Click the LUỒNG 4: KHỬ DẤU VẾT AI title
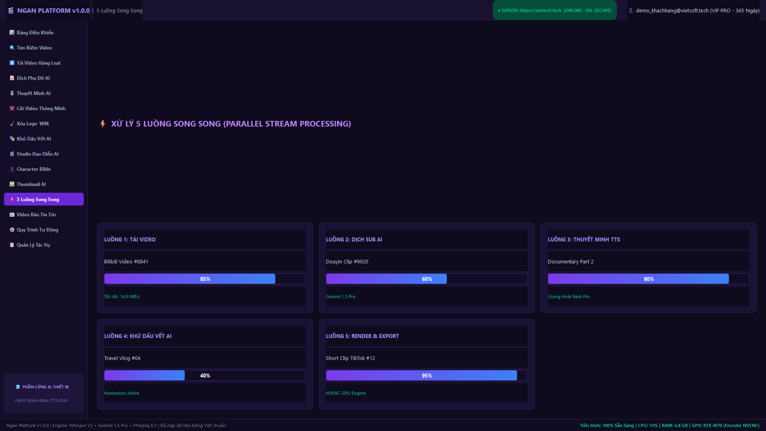Viewport: 766px width, 431px height. pyautogui.click(x=138, y=336)
